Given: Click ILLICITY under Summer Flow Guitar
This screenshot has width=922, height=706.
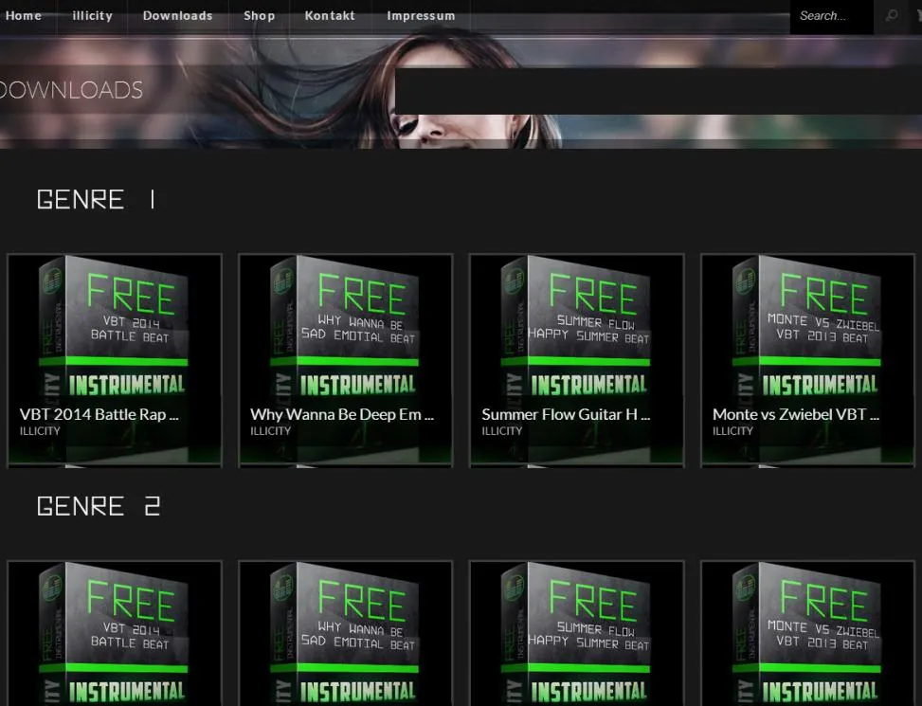Looking at the screenshot, I should click(501, 431).
